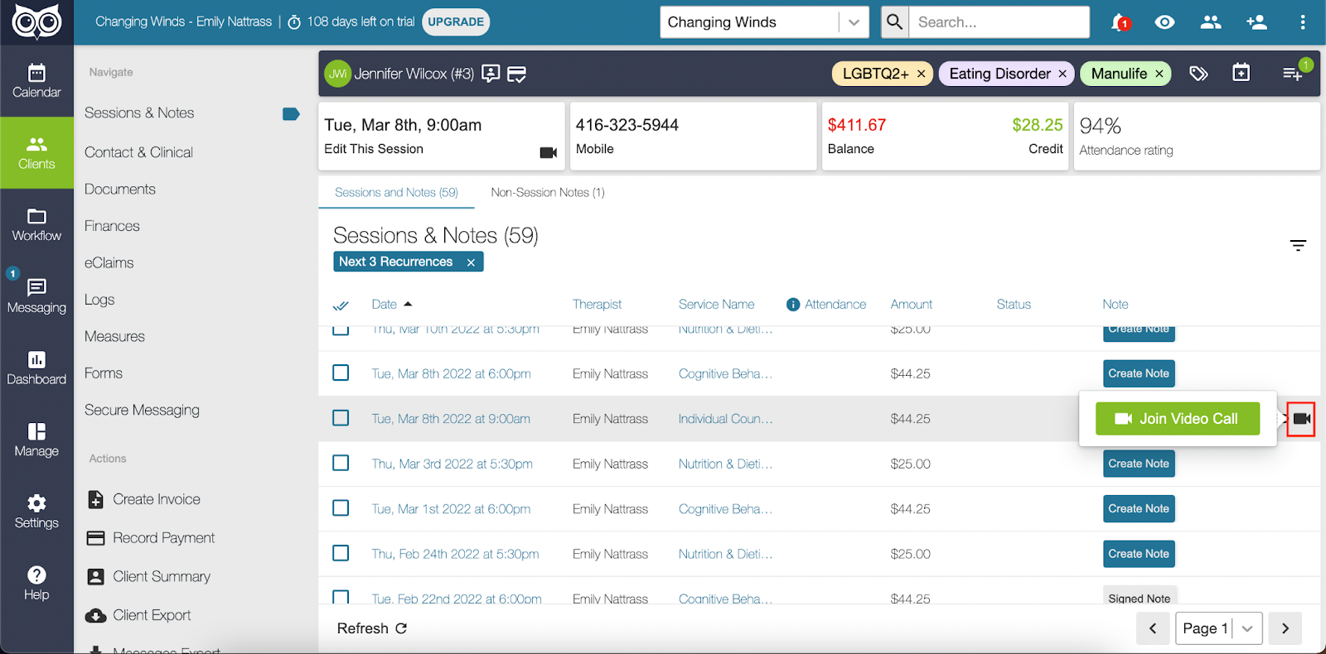Click video camera icon in session card
The width and height of the screenshot is (1326, 654).
549,152
